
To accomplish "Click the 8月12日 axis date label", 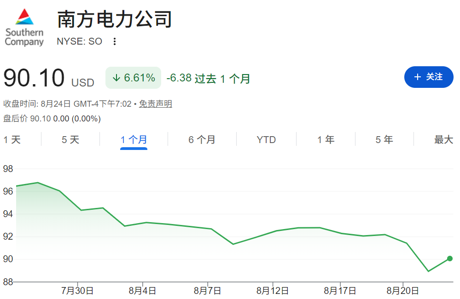I will pos(273,291).
